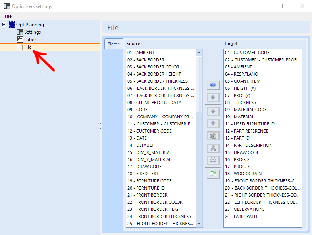Click the Source list scroll-down arrow

[199, 224]
